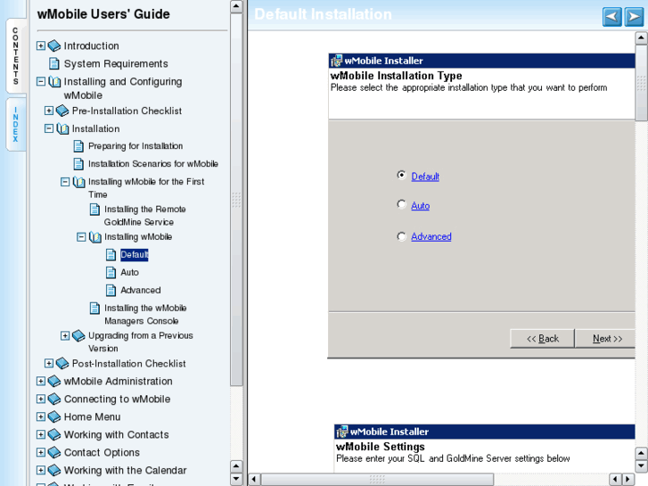The height and width of the screenshot is (486, 648).
Task: Open Preparing for Installation topic
Action: [x=135, y=145]
